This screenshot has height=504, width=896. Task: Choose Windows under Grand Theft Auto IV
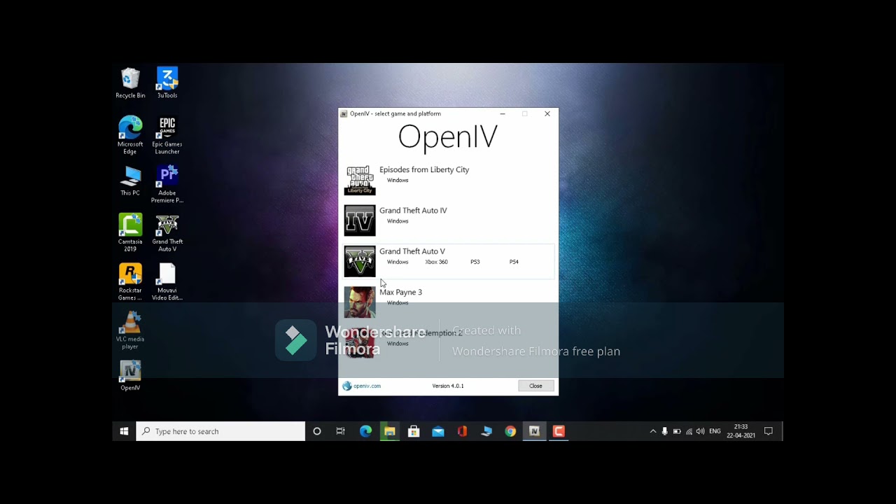click(x=398, y=221)
